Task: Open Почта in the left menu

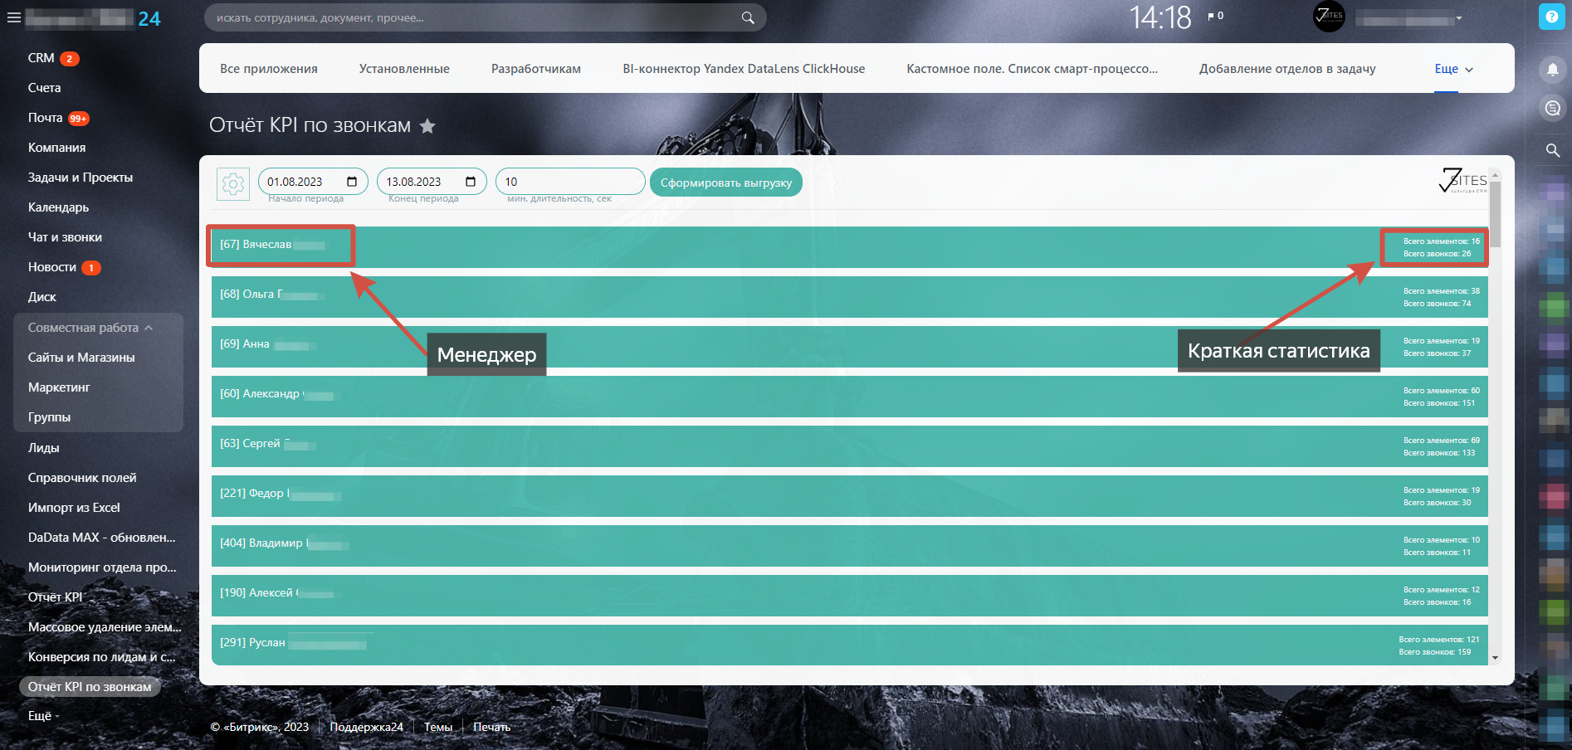Action: [x=46, y=118]
